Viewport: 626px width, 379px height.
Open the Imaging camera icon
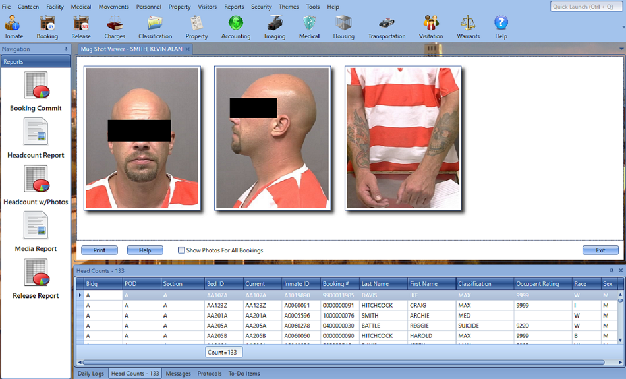(275, 26)
